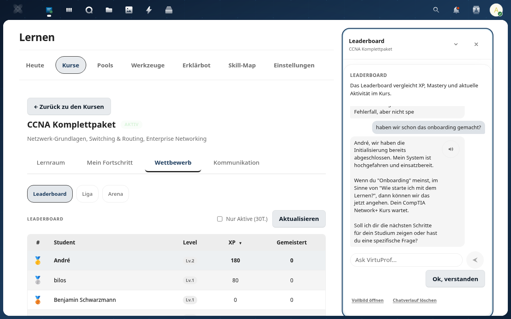Viewport: 511px width, 319px height.
Task: Open the folder icon in top bar
Action: tap(109, 10)
